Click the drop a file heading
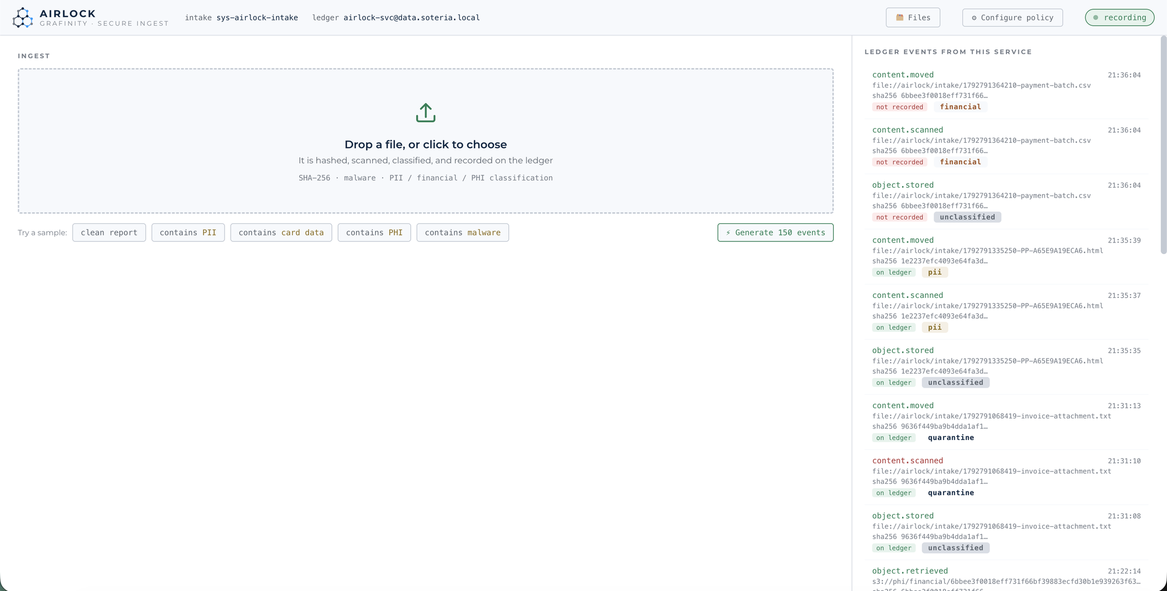 click(x=425, y=145)
